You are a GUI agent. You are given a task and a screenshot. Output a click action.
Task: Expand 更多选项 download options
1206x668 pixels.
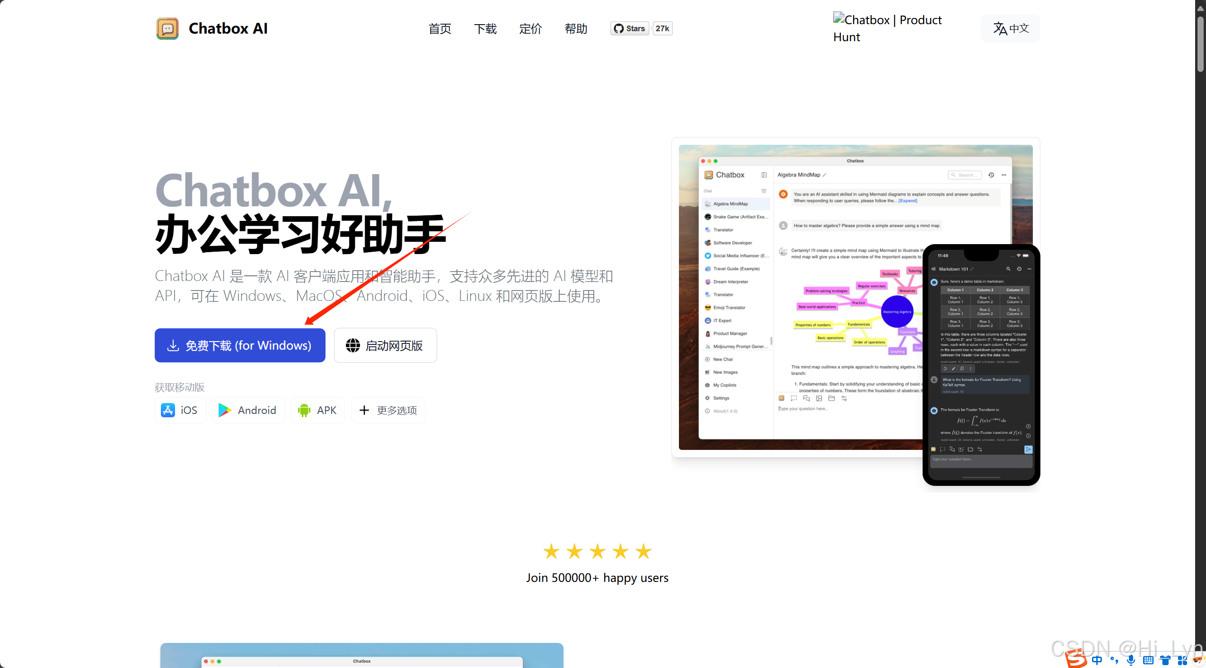point(388,410)
